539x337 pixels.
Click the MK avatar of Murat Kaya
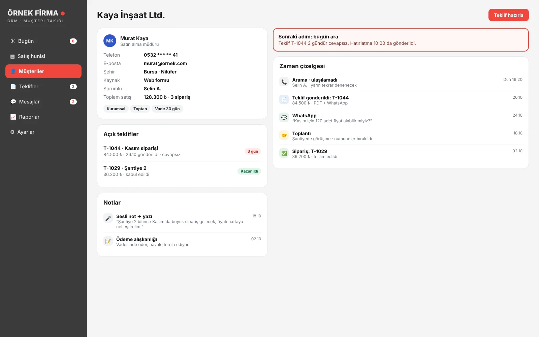[x=110, y=41]
